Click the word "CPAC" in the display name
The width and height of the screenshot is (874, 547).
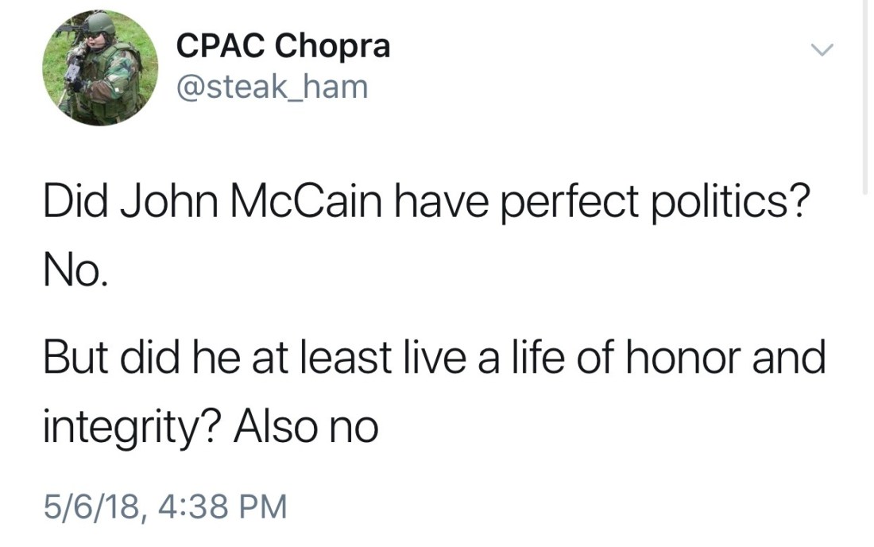click(x=220, y=47)
